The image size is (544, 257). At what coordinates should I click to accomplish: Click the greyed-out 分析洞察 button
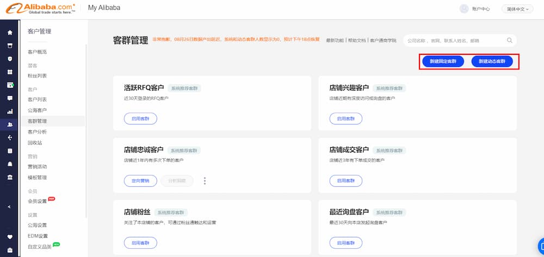pos(177,181)
